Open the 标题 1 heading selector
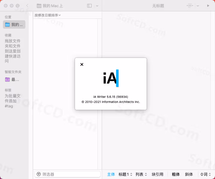This screenshot has height=179, width=215. (x=125, y=174)
